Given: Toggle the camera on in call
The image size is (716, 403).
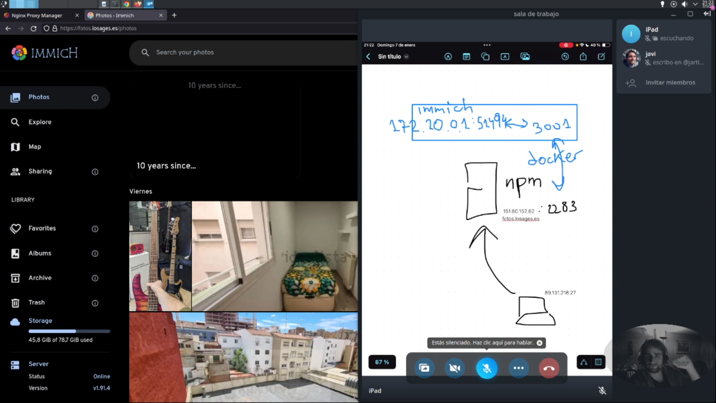Looking at the screenshot, I should click(455, 368).
